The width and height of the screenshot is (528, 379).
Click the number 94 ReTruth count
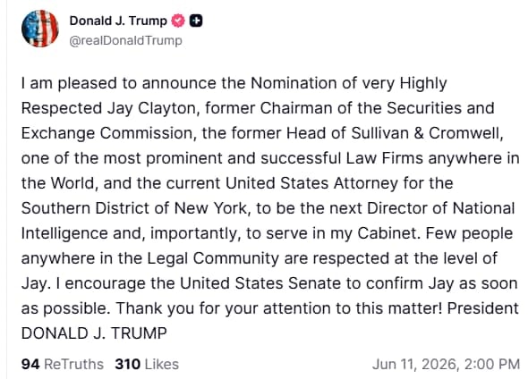coord(30,364)
